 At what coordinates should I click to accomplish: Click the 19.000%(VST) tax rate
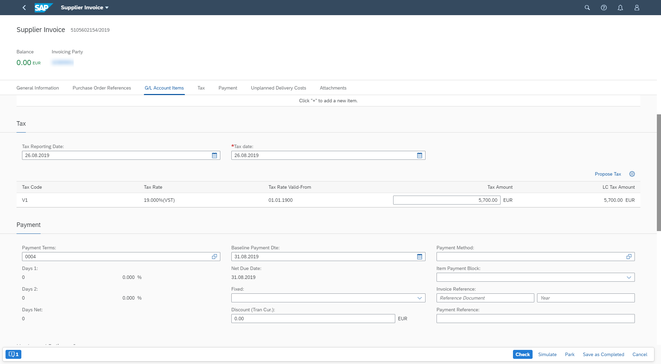[x=159, y=200]
